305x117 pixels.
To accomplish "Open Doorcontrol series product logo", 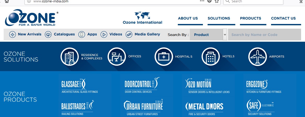I will [142, 83].
